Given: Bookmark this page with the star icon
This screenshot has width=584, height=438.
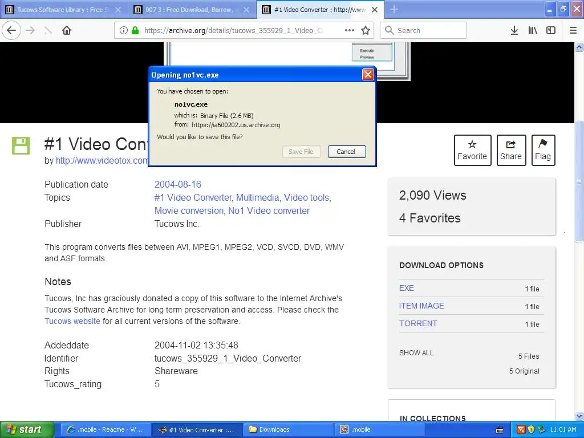Looking at the screenshot, I should click(366, 31).
